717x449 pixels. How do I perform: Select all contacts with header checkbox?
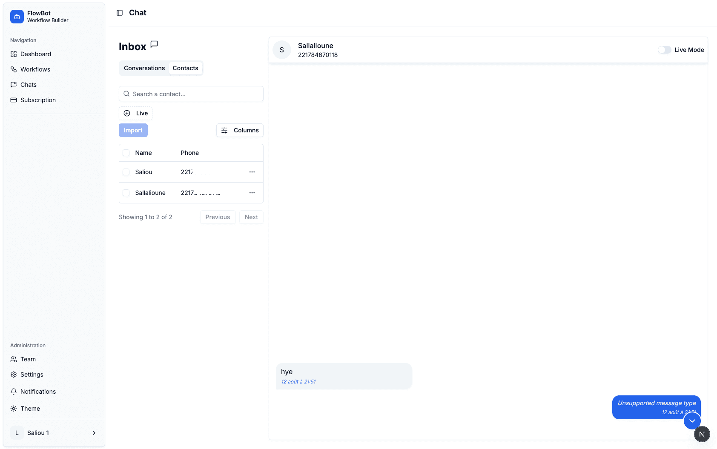(x=126, y=153)
